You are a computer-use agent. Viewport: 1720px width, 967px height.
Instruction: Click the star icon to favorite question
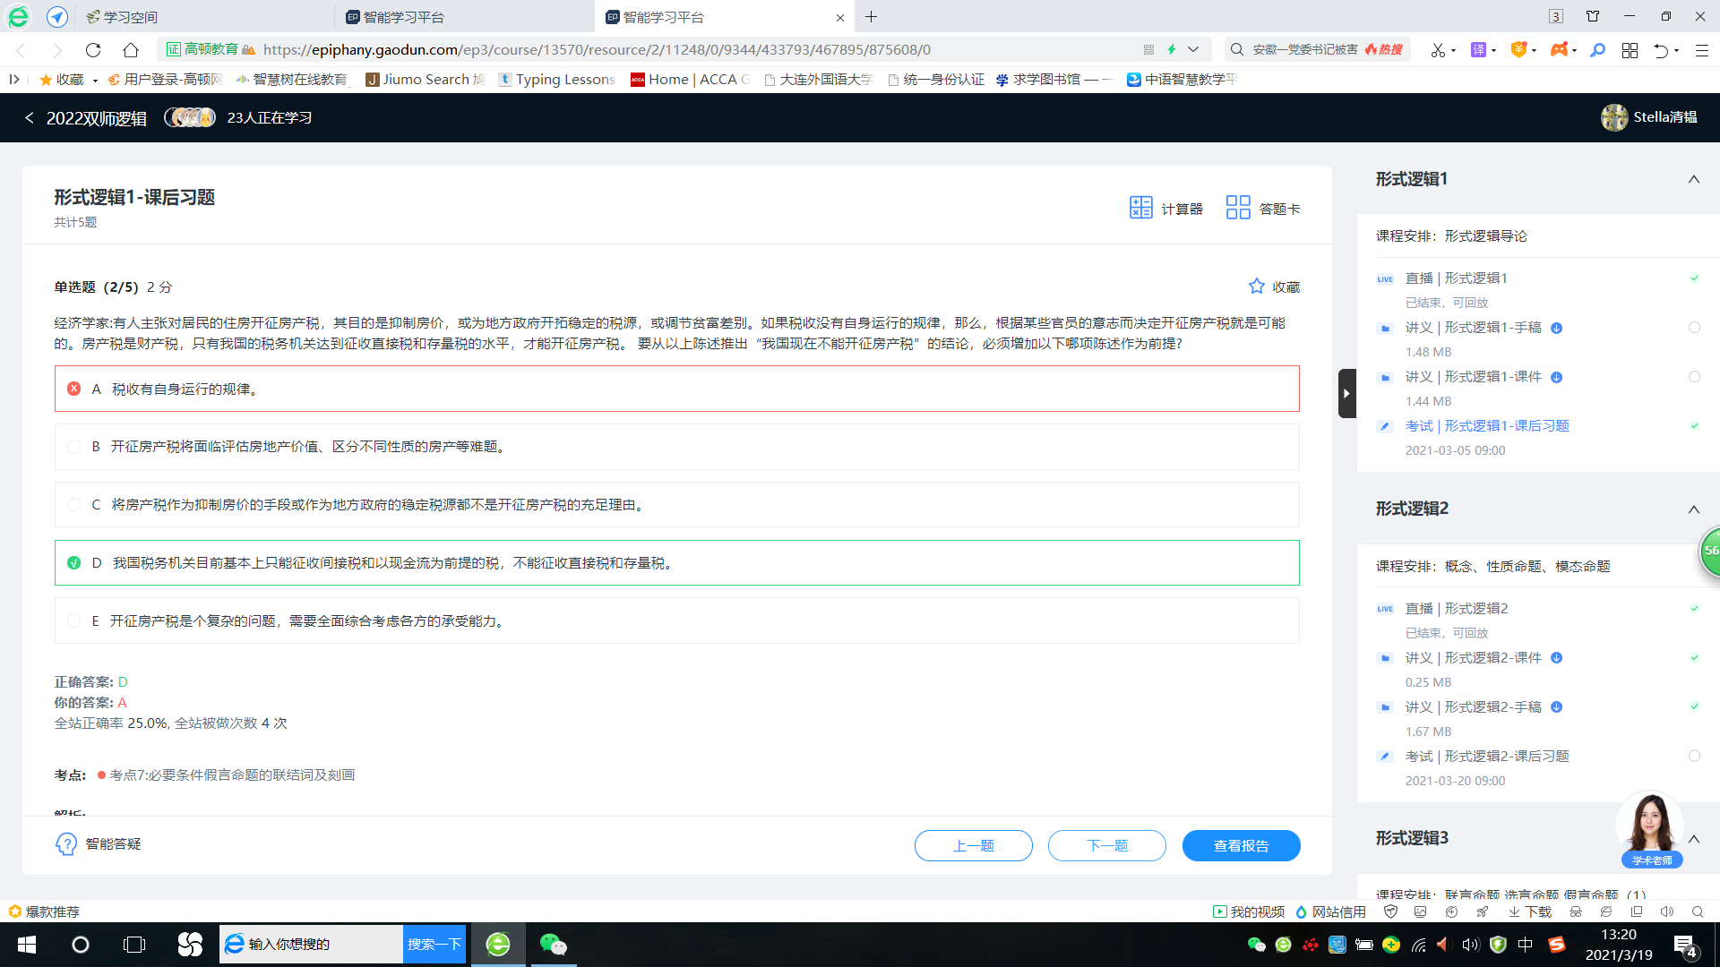[x=1257, y=287]
